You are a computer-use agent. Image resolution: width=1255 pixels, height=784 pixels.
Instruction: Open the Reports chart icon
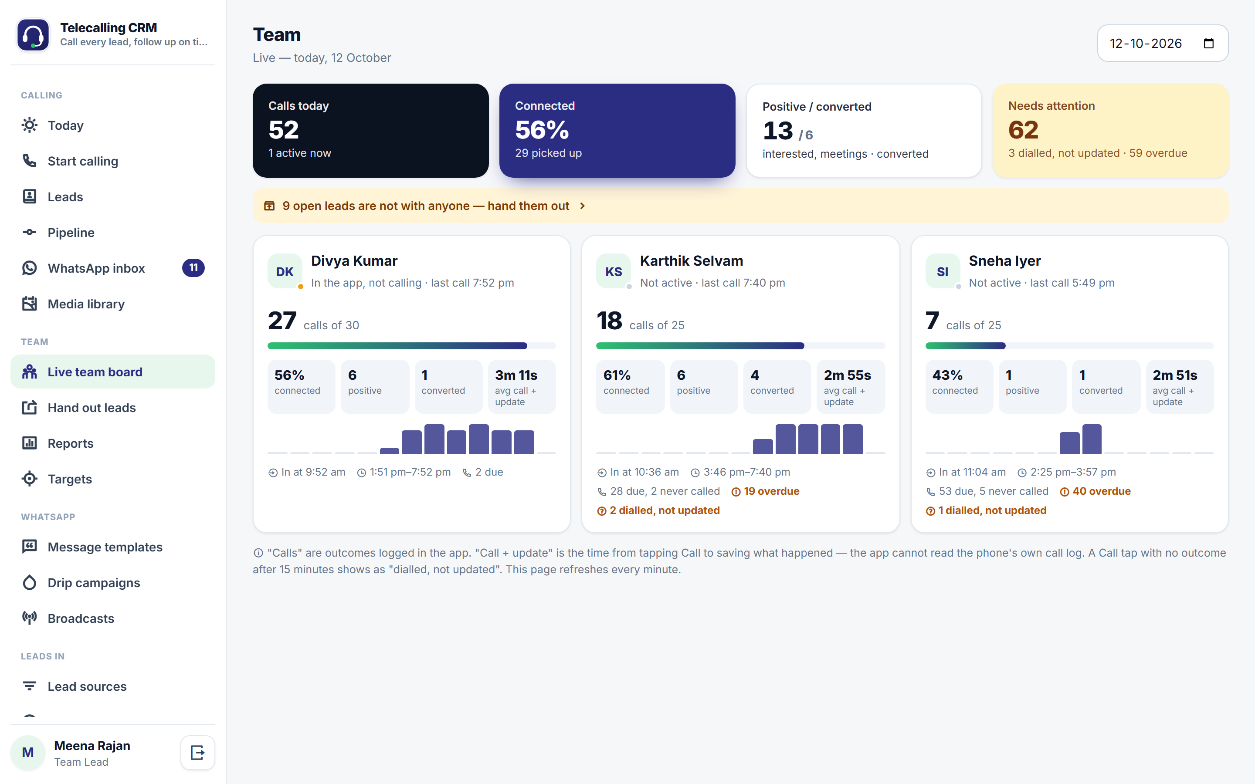click(30, 443)
